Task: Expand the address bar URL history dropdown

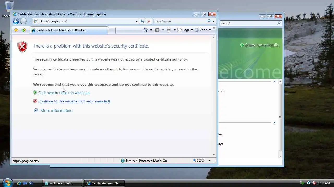Action: (x=137, y=21)
